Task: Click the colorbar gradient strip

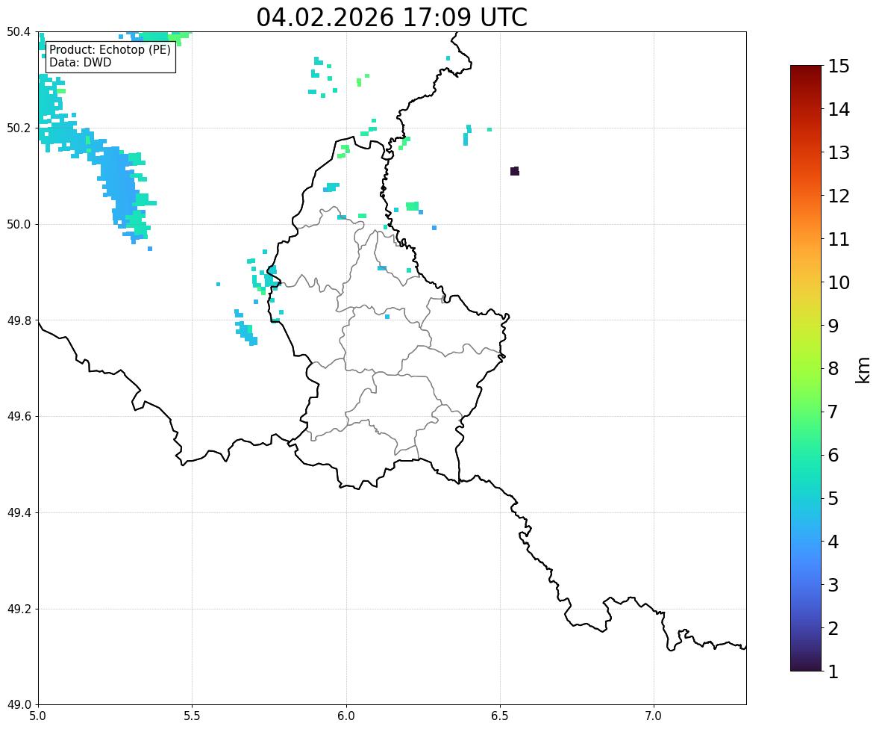Action: (806, 368)
